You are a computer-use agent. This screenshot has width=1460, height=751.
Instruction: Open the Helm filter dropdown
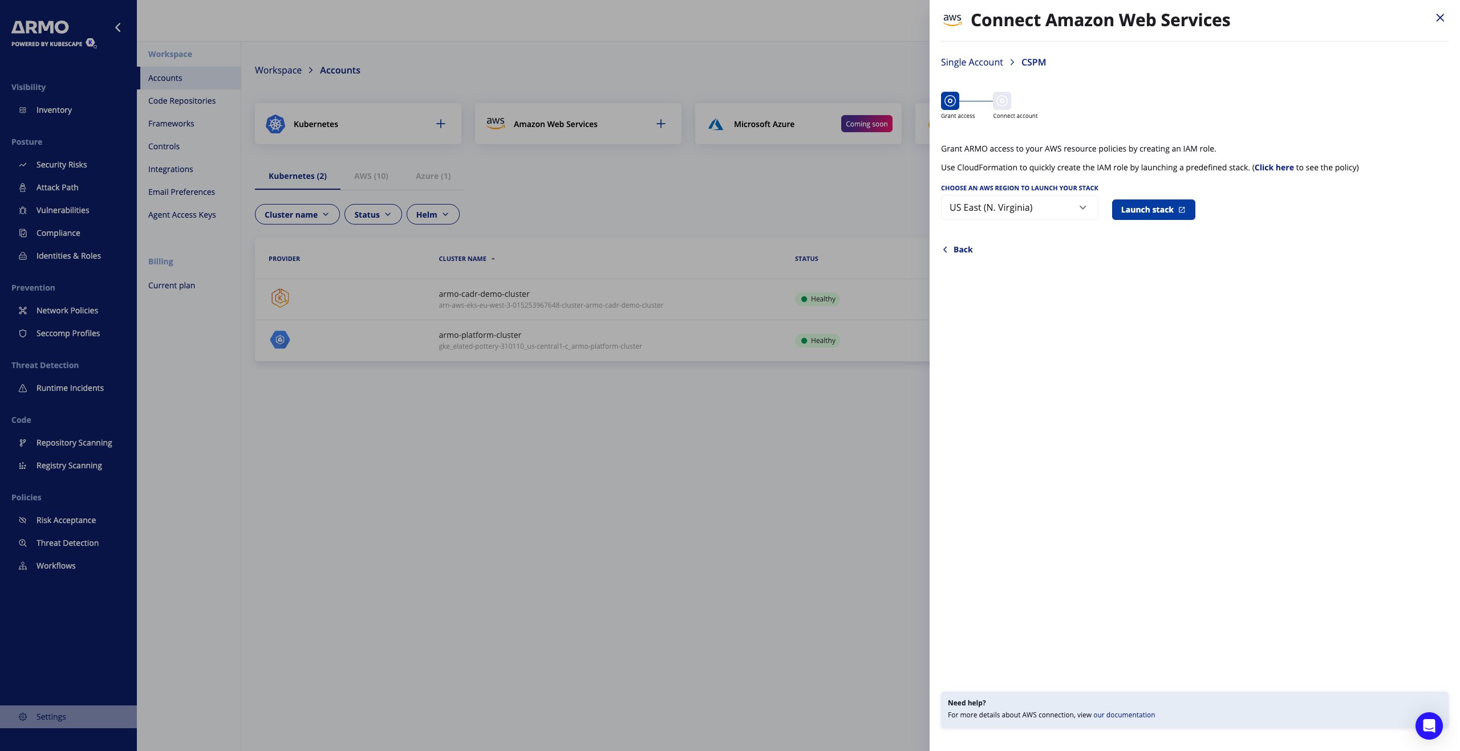(x=432, y=214)
